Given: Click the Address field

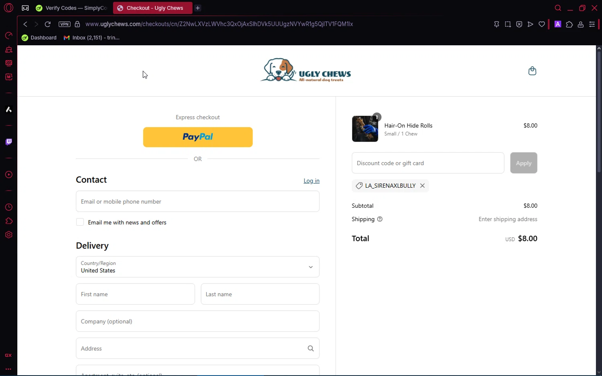Looking at the screenshot, I should click(197, 348).
